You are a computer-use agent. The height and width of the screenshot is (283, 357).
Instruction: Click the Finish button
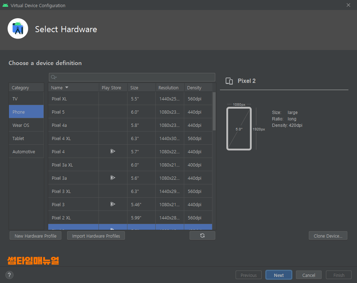(339, 275)
